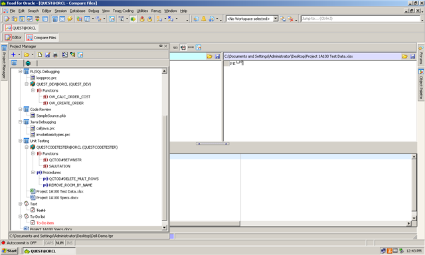425x255 pixels.
Task: Click the Forums sidebar tab
Action: click(421, 55)
